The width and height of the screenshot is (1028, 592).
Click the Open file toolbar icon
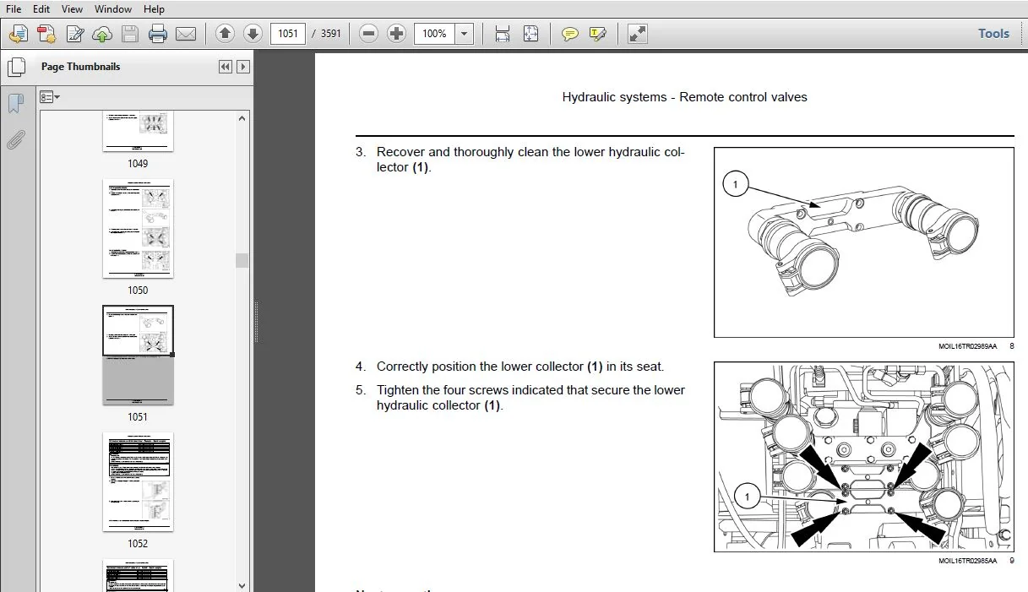coord(19,34)
